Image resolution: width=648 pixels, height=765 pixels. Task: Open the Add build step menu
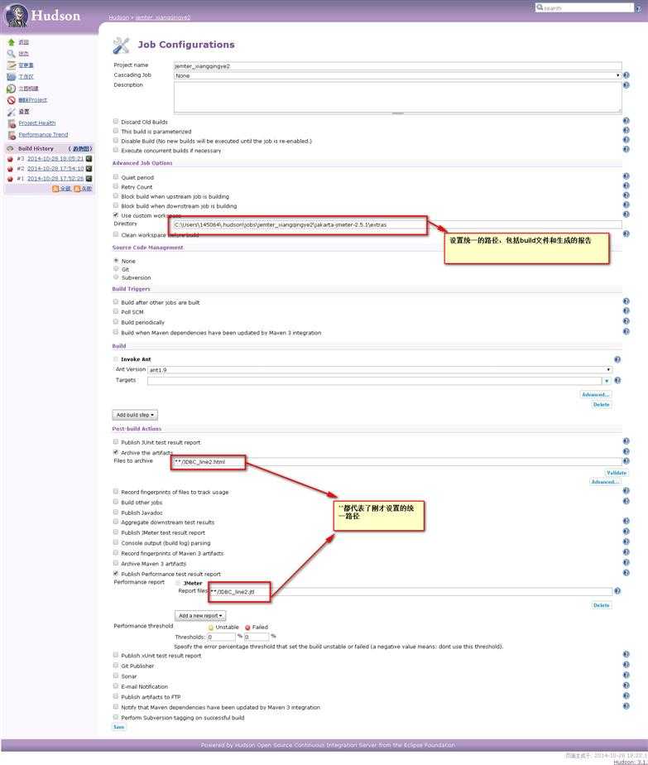[x=135, y=415]
